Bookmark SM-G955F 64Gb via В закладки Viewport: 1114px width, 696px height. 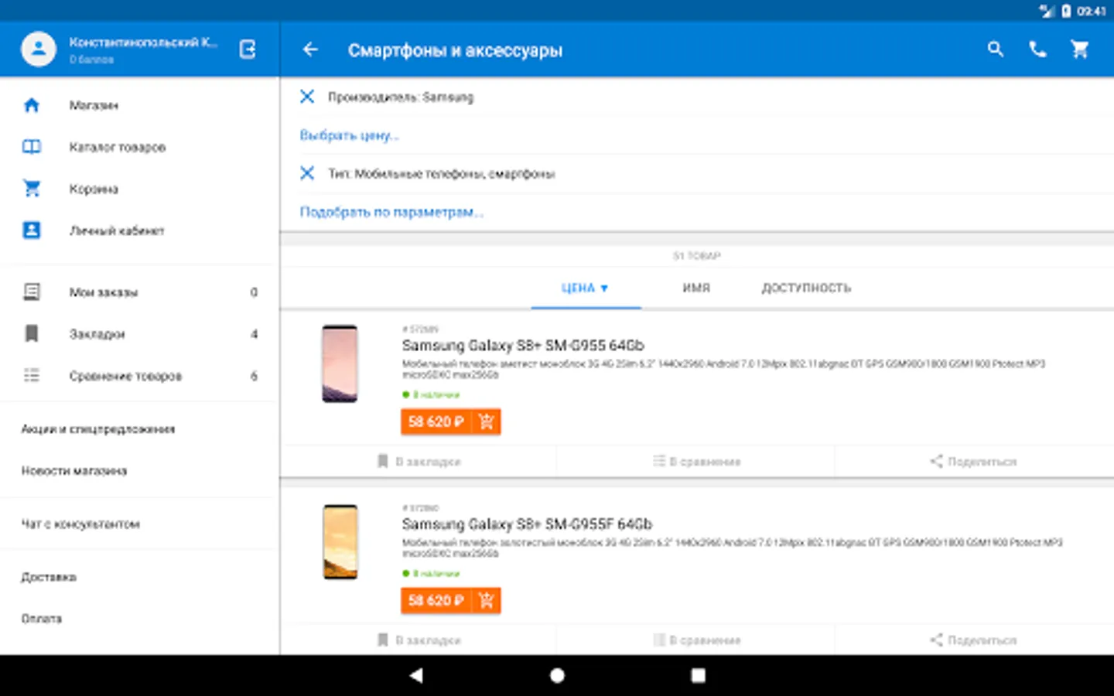point(419,640)
